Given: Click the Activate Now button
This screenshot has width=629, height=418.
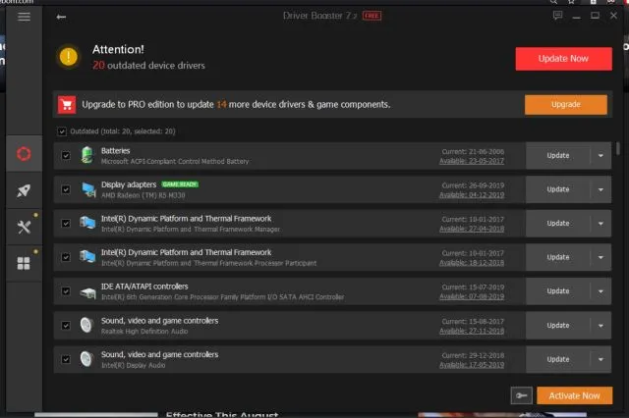Looking at the screenshot, I should click(574, 395).
